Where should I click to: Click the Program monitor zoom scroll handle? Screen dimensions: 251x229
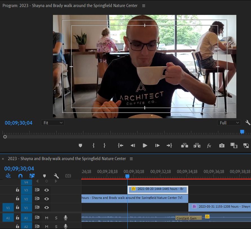click(x=5, y=137)
